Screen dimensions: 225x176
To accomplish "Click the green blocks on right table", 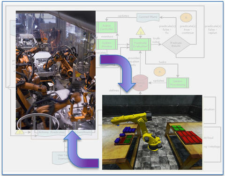I will point(178,128).
